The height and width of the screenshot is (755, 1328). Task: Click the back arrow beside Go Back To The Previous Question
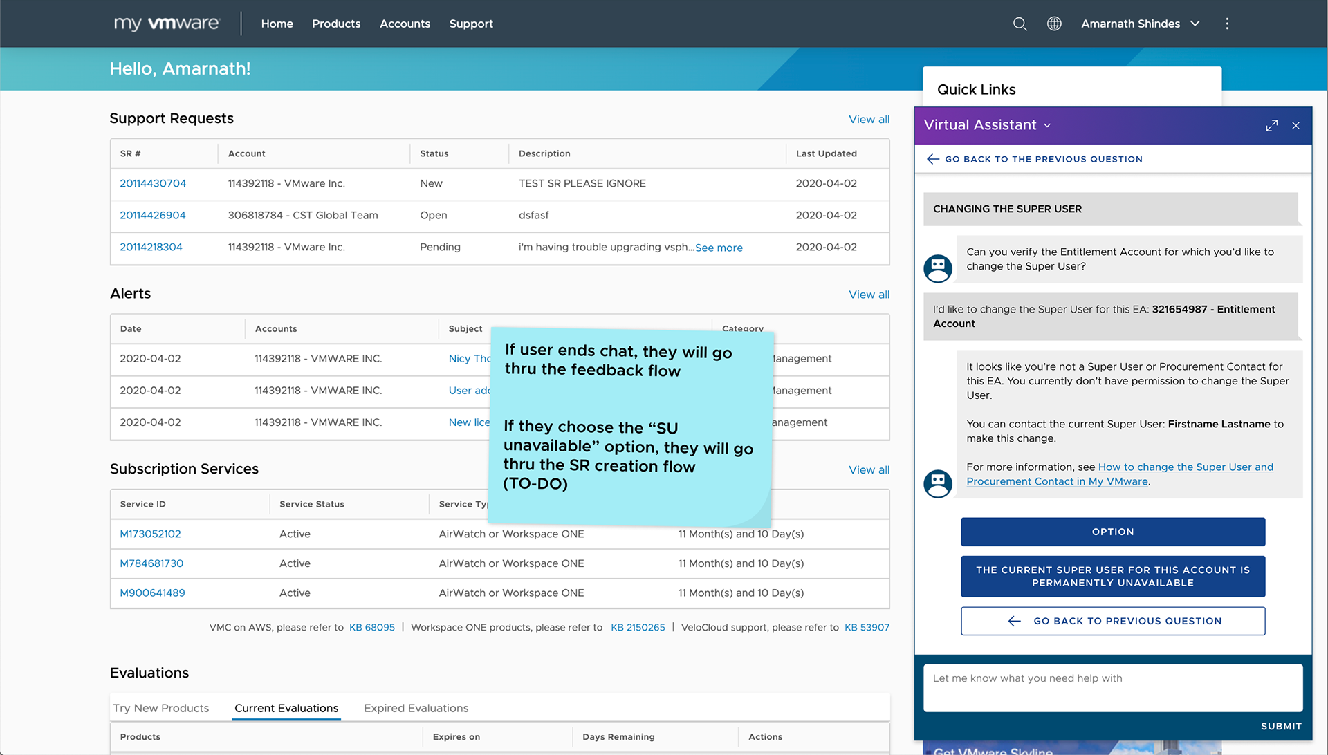[932, 159]
